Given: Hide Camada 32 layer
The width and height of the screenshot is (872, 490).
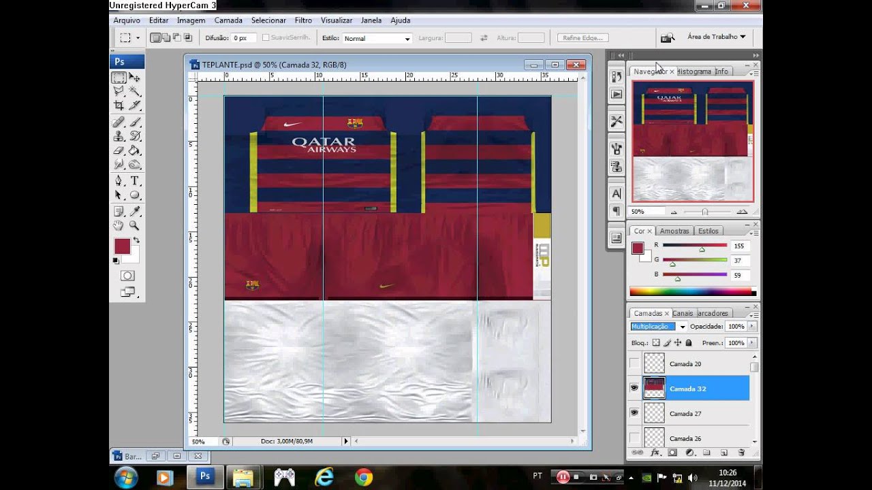Looking at the screenshot, I should point(634,388).
